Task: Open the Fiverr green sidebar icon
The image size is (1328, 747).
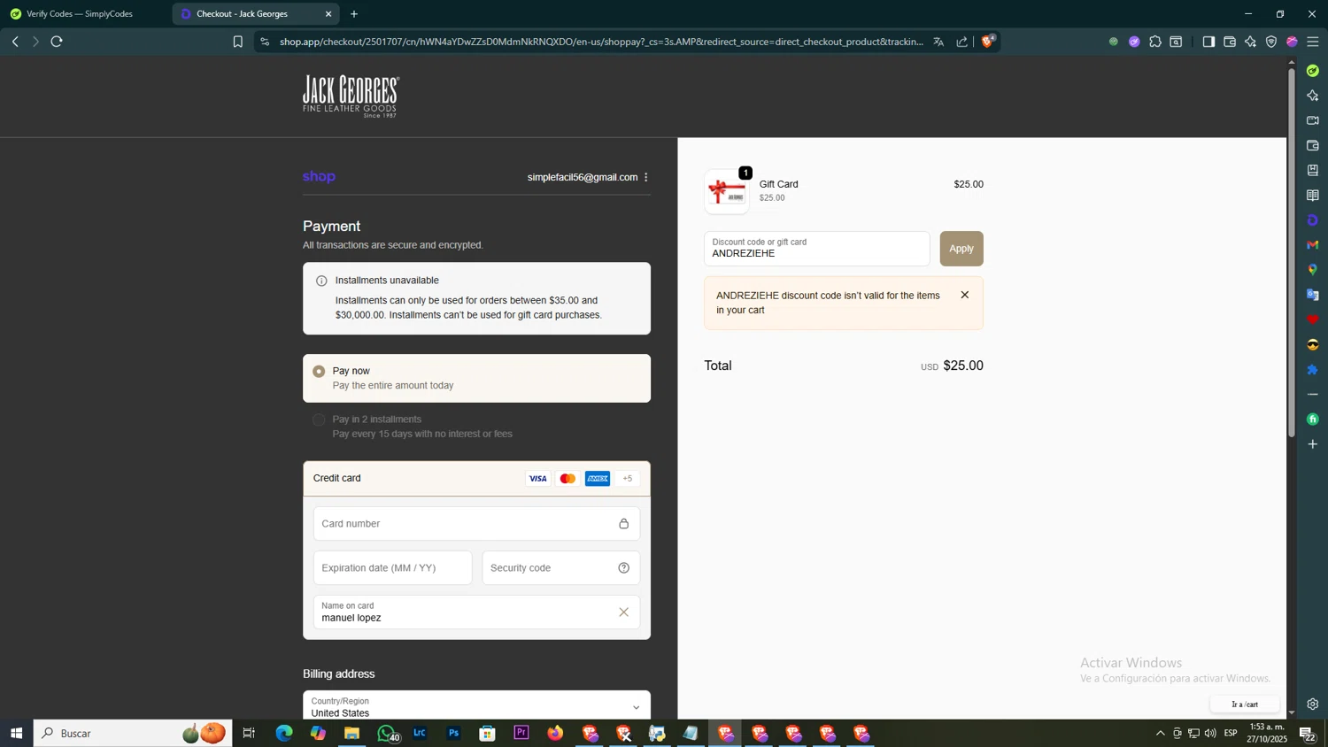Action: point(1313,420)
